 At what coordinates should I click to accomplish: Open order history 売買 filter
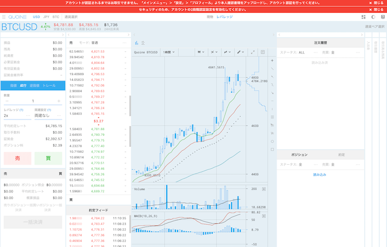[x=341, y=52]
